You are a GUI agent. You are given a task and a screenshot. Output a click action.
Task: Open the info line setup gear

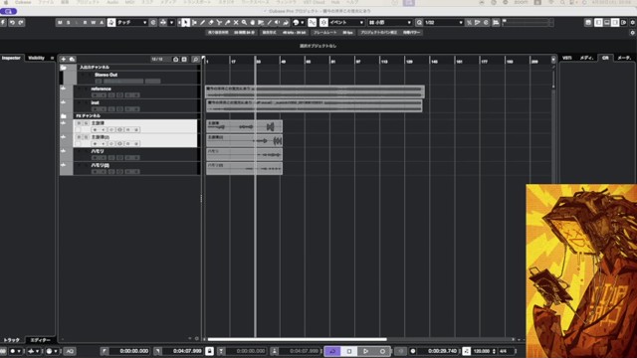click(633, 33)
